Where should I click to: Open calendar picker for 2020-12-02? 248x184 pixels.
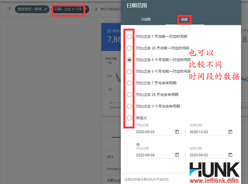pos(230,132)
